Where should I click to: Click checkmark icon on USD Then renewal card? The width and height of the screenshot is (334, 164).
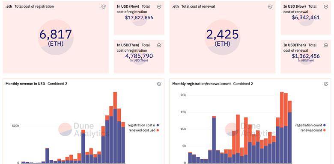[326, 45]
